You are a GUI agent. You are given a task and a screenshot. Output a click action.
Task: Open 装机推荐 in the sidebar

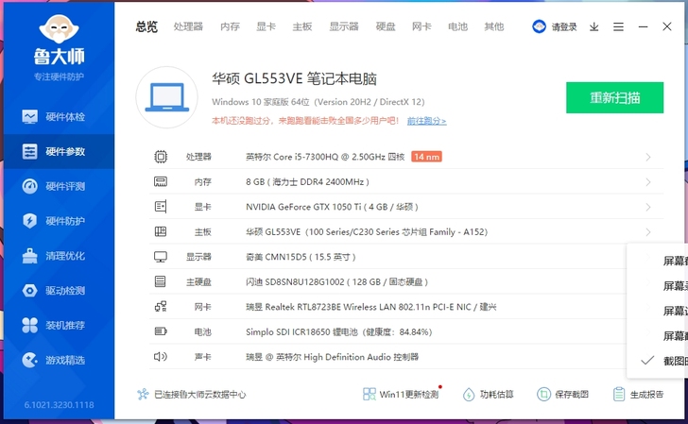(57, 326)
